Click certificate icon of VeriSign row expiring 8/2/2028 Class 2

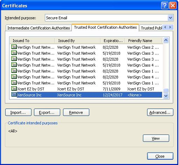click(x=14, y=47)
